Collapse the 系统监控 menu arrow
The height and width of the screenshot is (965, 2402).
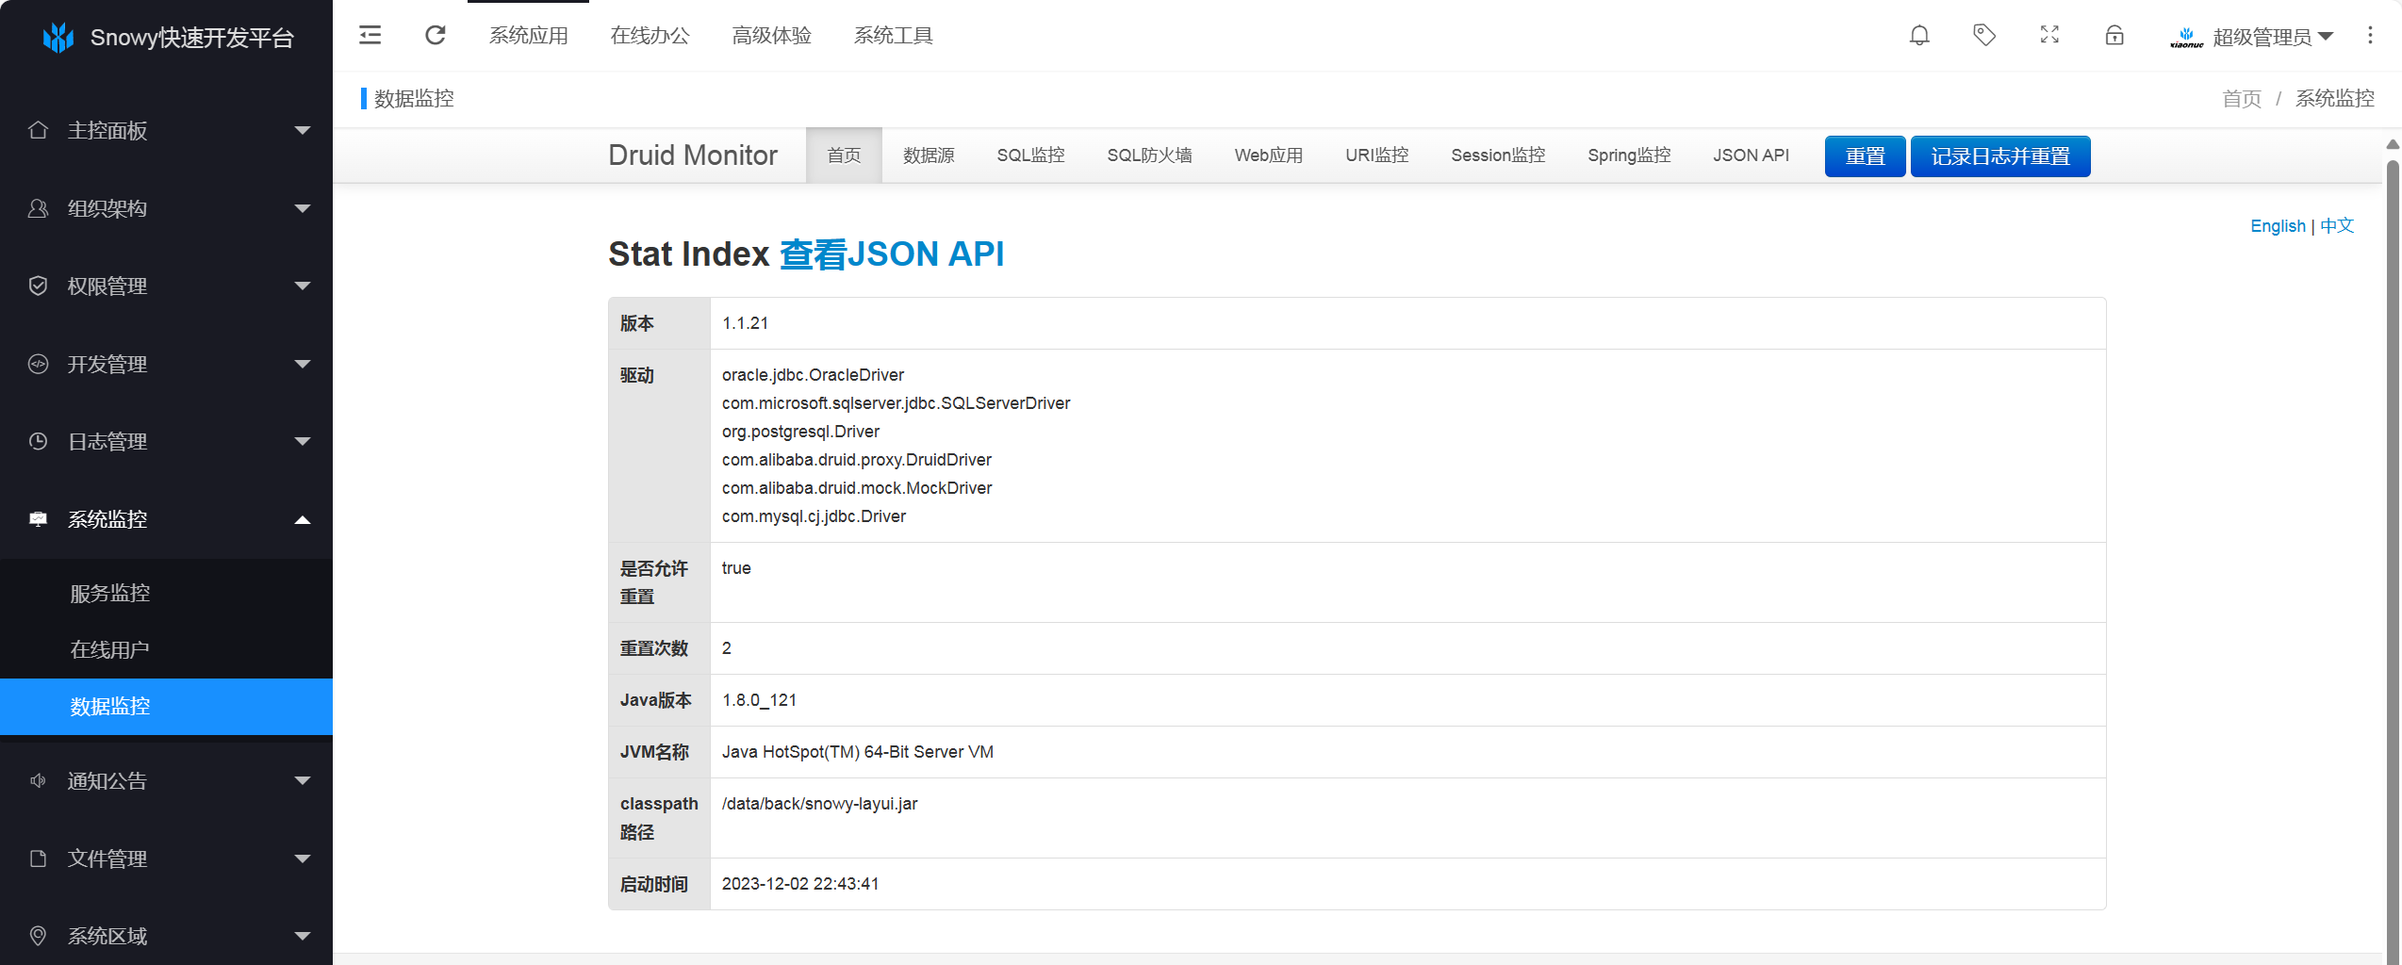(x=303, y=519)
